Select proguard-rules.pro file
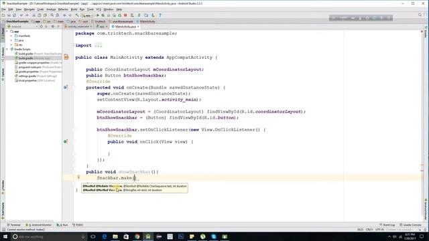The height and width of the screenshot is (241, 429). click(x=38, y=67)
